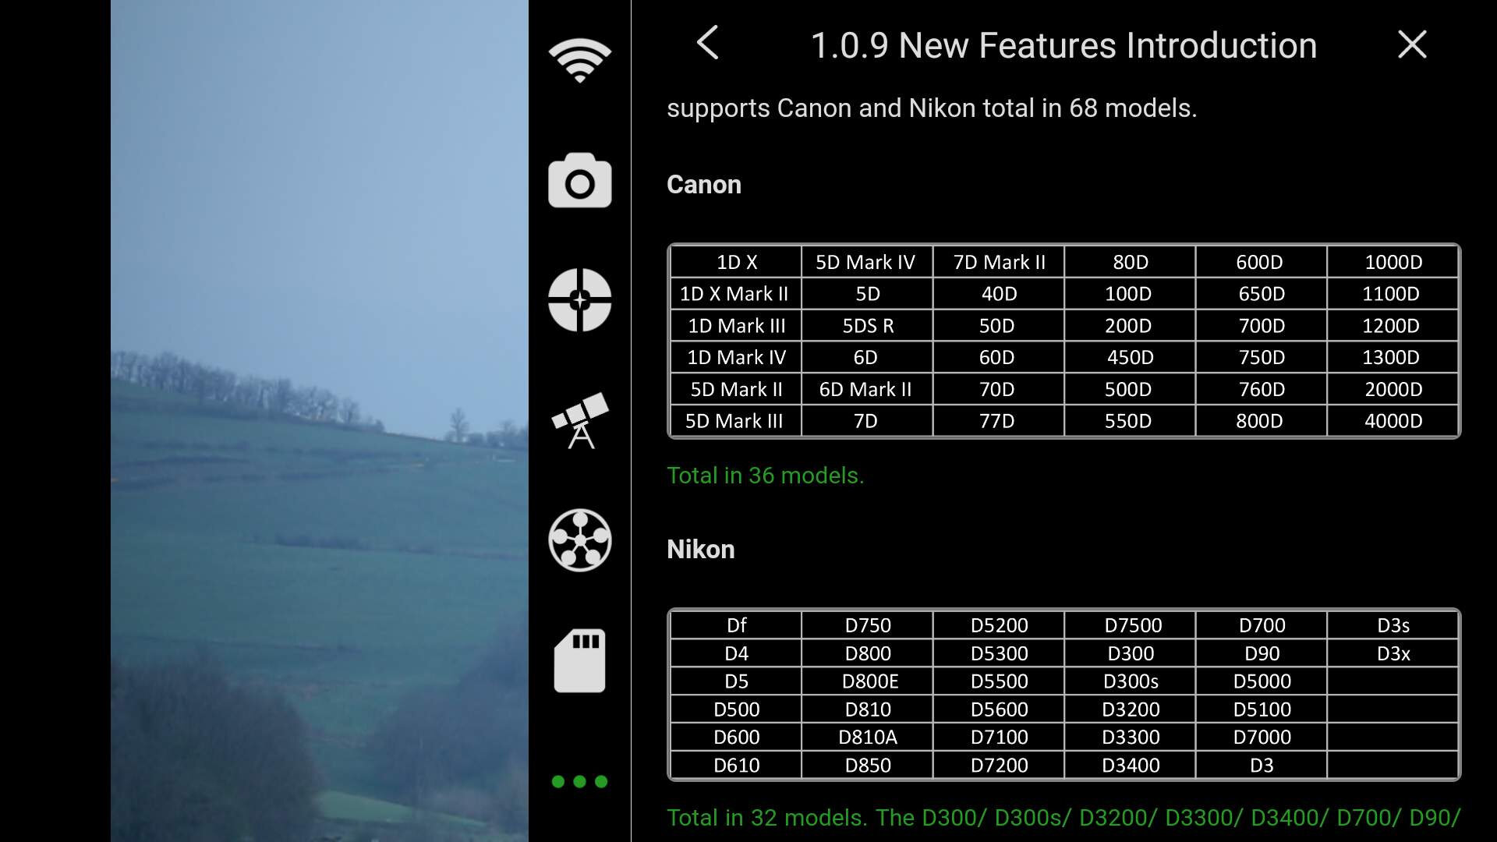The width and height of the screenshot is (1497, 842).
Task: Select the crosshair focus target icon
Action: [579, 300]
